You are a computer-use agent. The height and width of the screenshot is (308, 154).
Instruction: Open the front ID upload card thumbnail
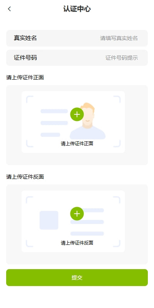tap(73, 122)
